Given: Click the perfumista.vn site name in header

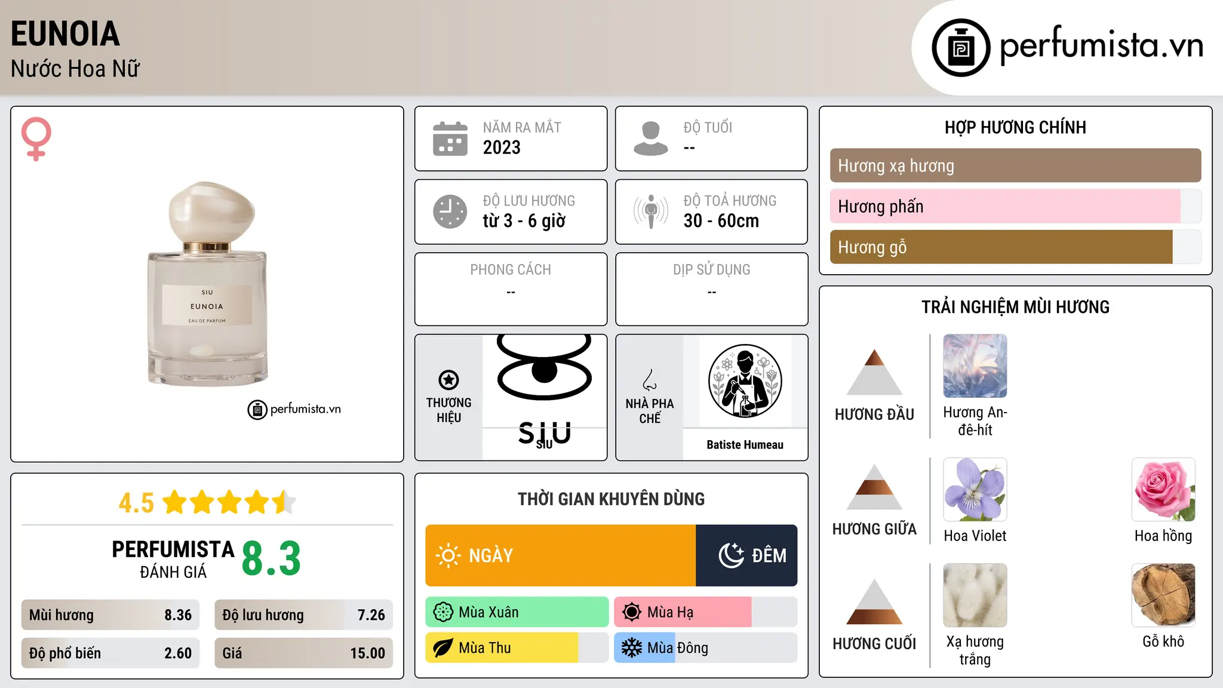Looking at the screenshot, I should [x=1101, y=45].
